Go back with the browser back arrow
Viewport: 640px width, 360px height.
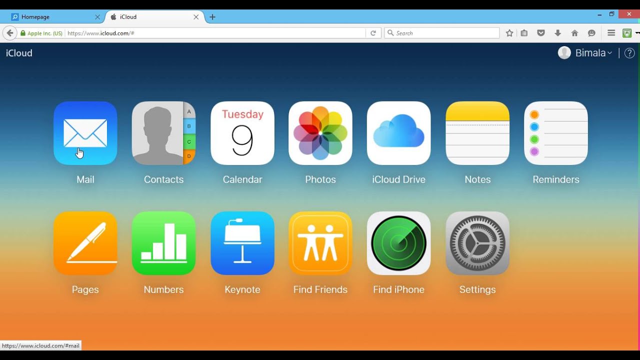(9, 33)
